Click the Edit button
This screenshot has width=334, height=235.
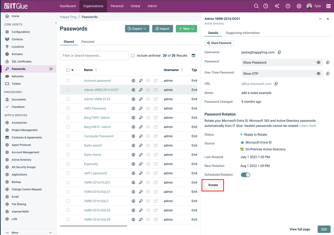click(324, 229)
